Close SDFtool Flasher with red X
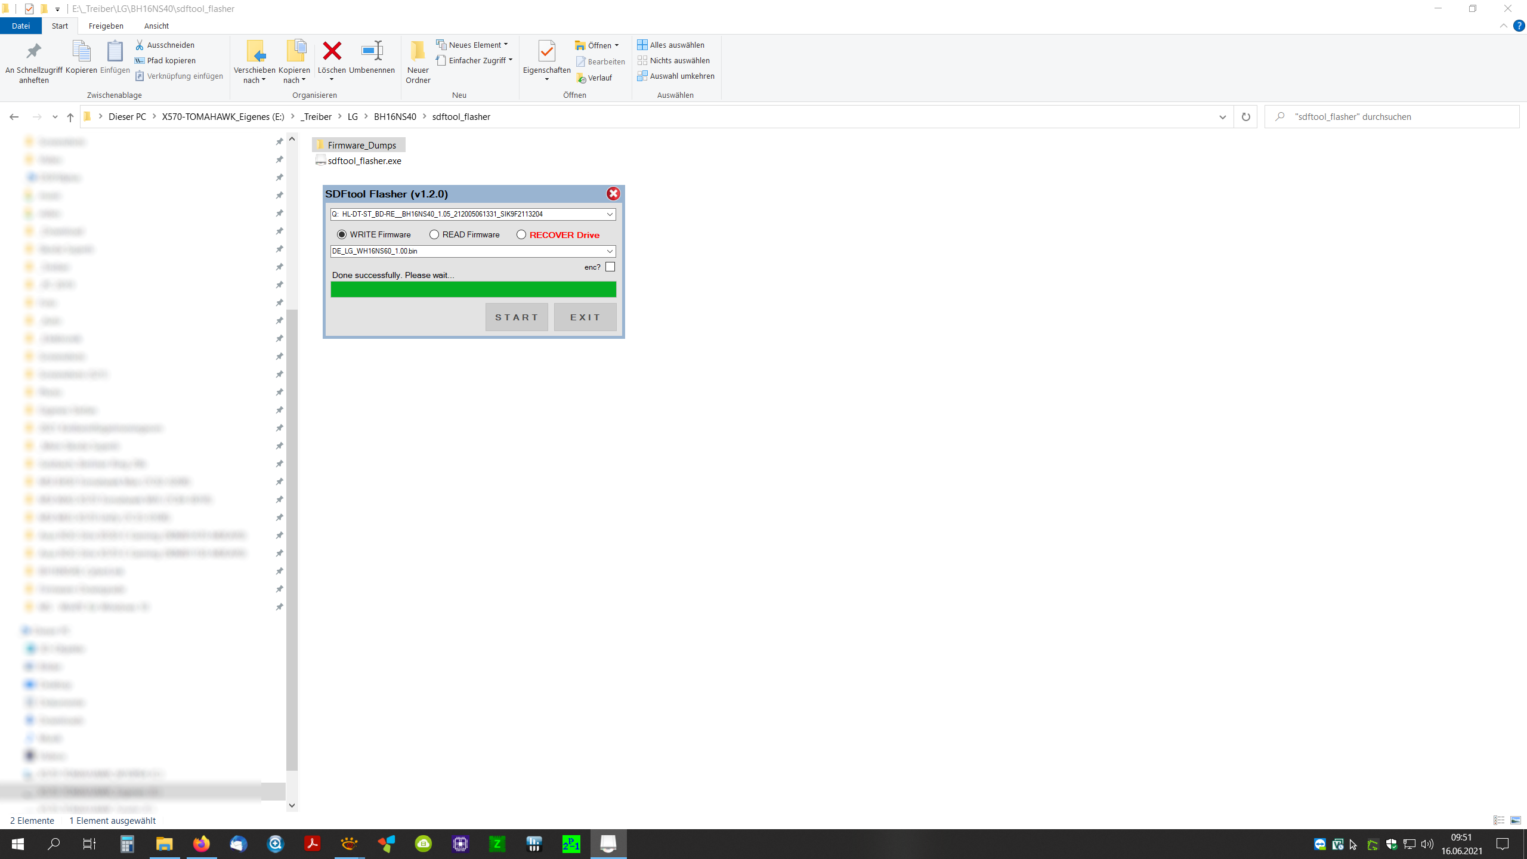Screen dimensions: 1527x859 [x=613, y=194]
